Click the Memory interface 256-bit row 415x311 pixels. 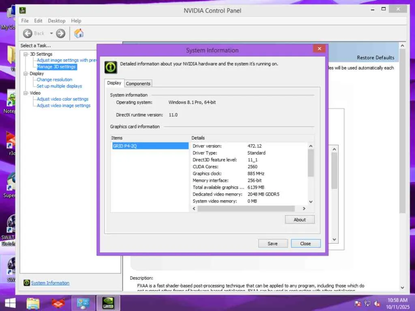tap(249, 180)
